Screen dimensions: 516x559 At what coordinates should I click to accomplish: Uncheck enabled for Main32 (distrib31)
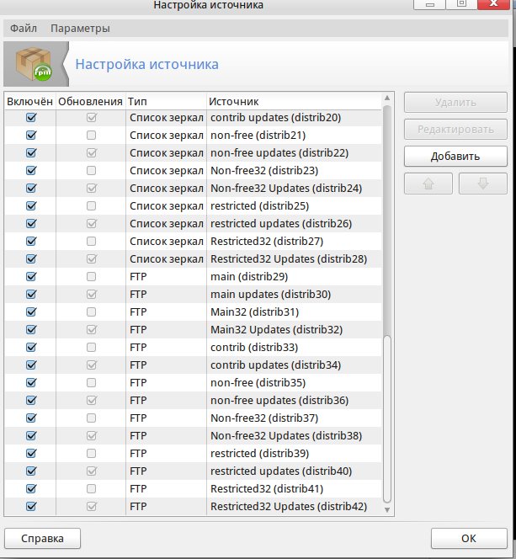coord(31,312)
